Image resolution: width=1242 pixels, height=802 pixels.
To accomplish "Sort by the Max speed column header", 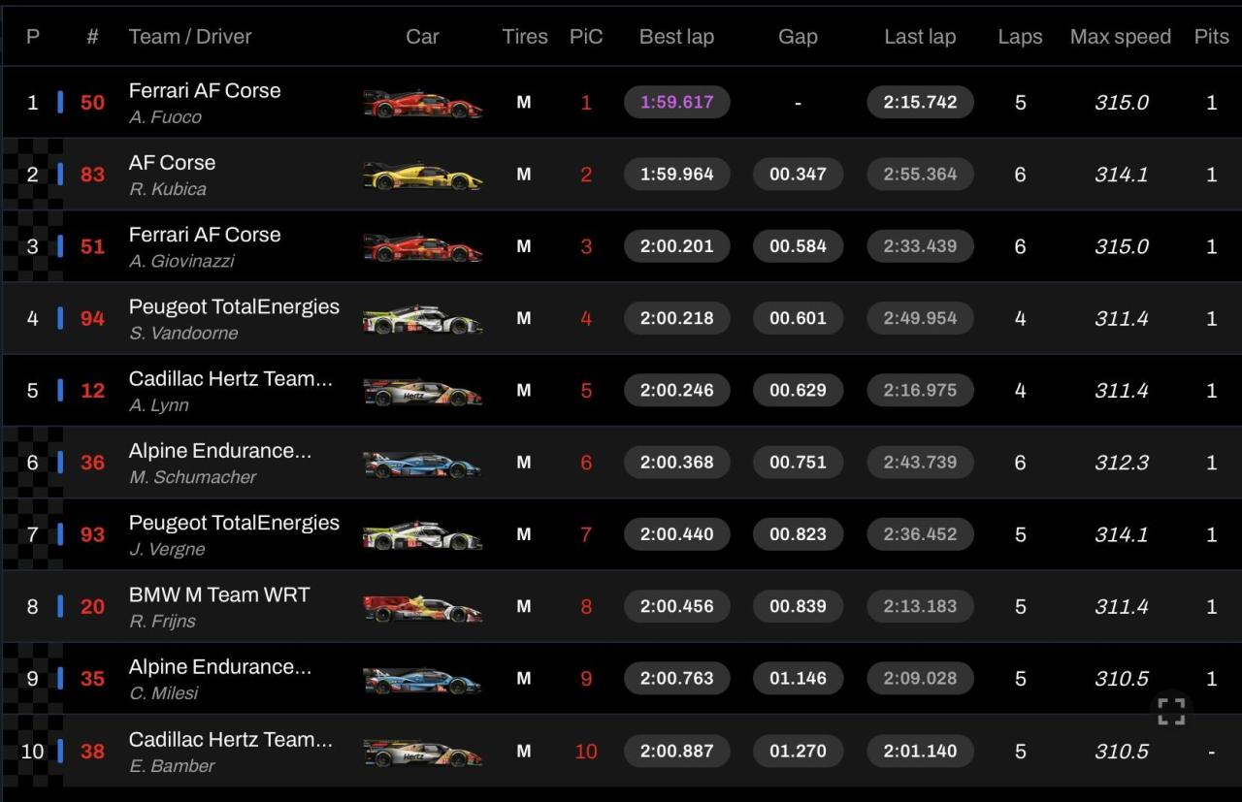I will 1120,37.
